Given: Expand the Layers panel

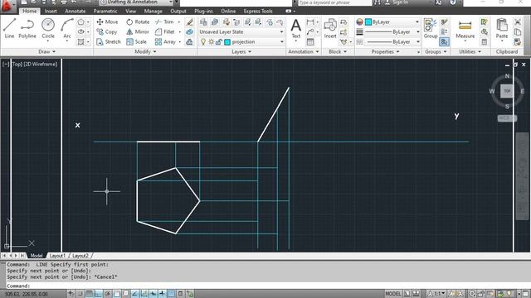Looking at the screenshot, I should pyautogui.click(x=241, y=51).
